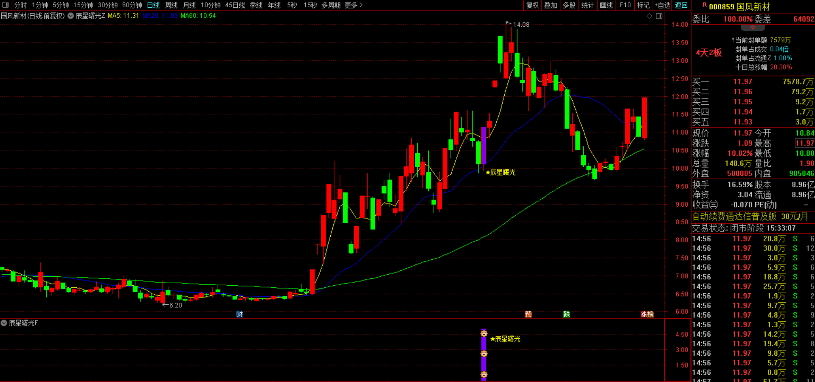Click the 6.20 low price label on chart
Screen dimensions: 815x382
click(175, 305)
